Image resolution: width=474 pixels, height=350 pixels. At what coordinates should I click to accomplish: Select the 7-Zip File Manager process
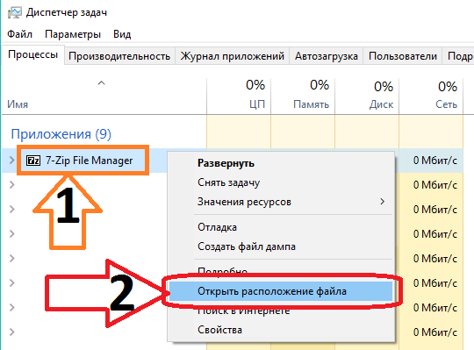89,161
